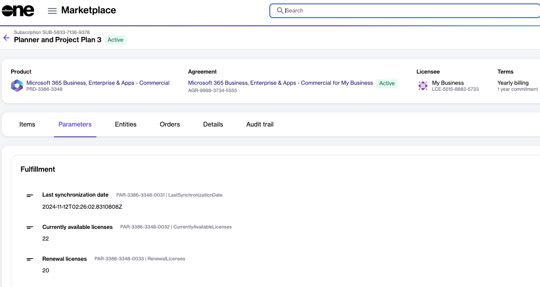540x287 pixels.
Task: Click the subscription Active status badge
Action: coord(115,40)
